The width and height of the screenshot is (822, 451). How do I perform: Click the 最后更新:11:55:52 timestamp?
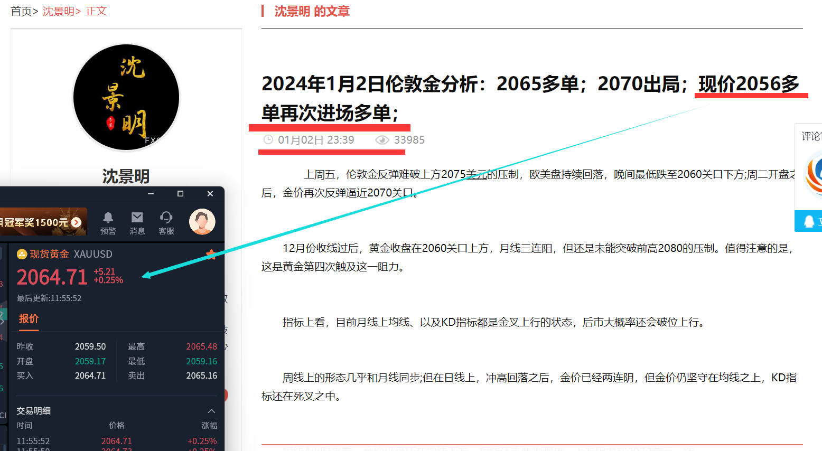pyautogui.click(x=49, y=298)
